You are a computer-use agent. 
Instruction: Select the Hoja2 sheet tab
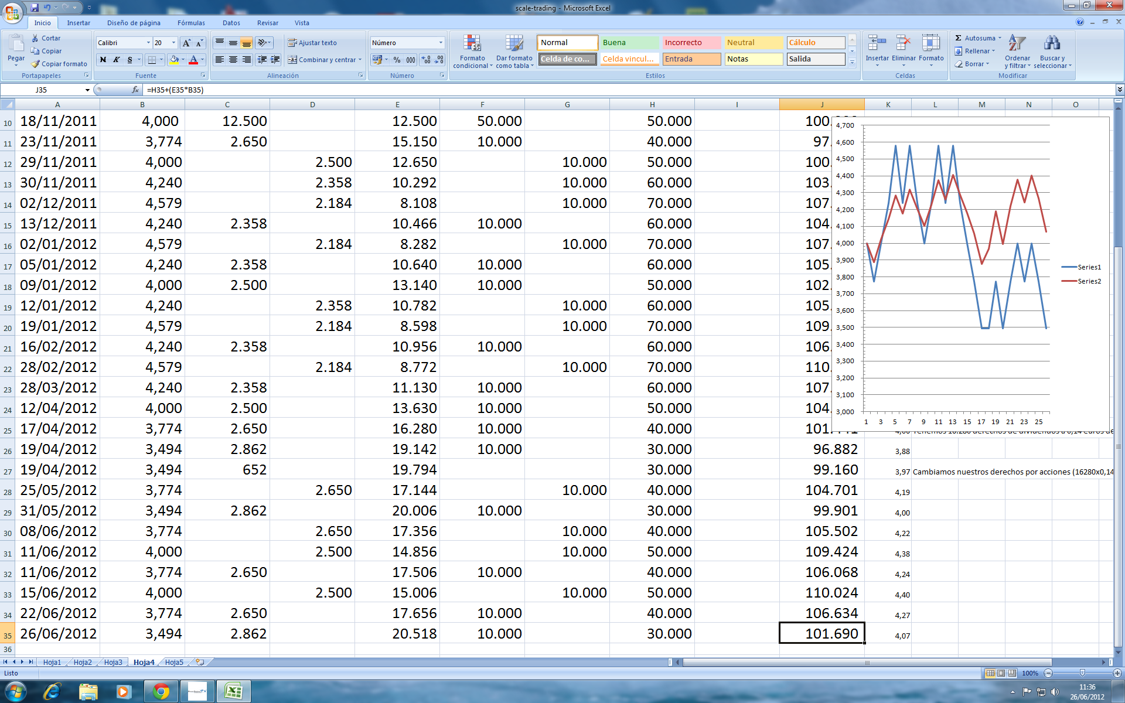83,662
